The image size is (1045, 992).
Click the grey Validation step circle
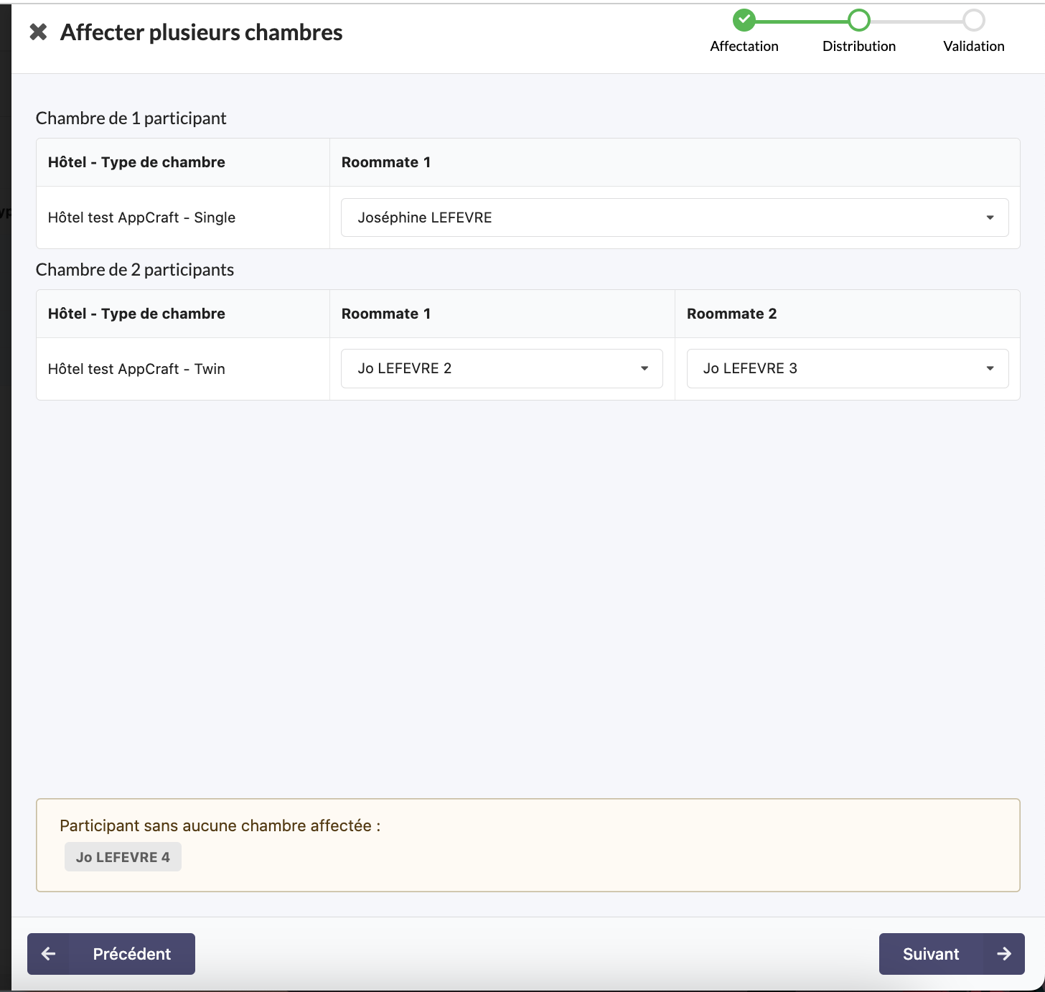974,20
